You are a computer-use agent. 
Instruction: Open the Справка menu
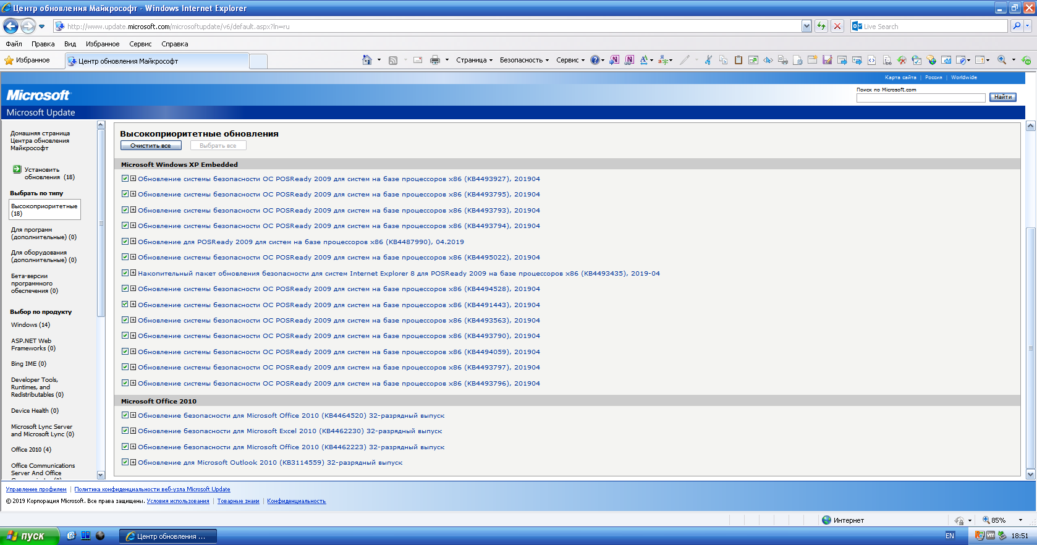coord(174,44)
